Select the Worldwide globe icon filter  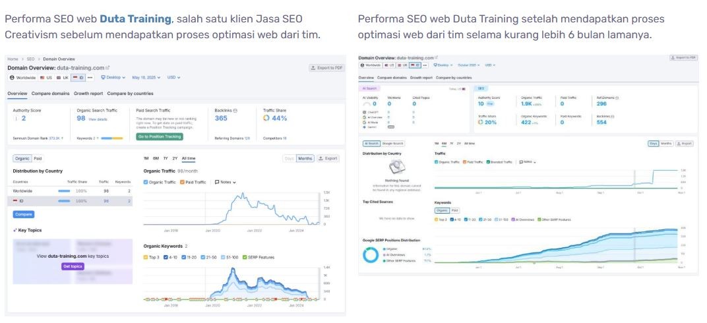(11, 78)
